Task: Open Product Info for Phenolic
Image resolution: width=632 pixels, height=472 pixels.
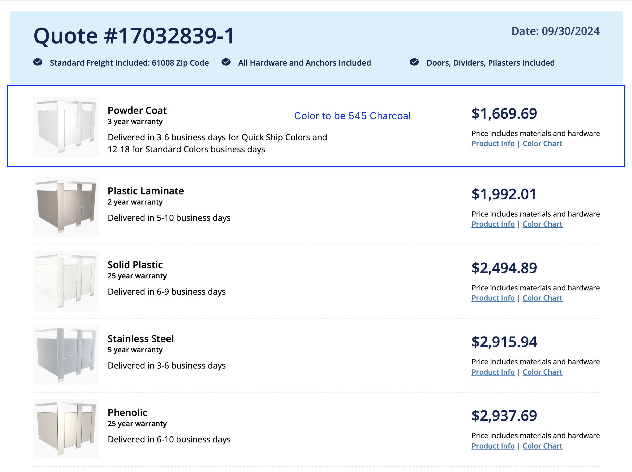Action: click(493, 446)
